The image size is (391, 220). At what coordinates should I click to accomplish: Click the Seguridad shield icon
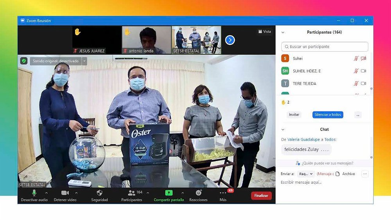click(99, 193)
